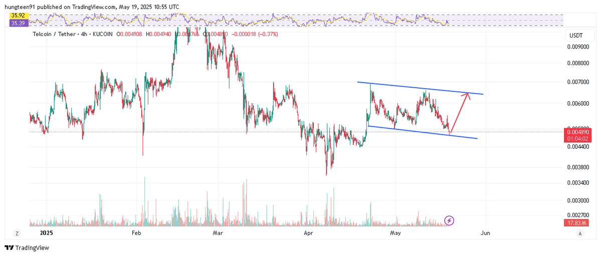Toggle the A auto-scale icon

tap(580, 233)
